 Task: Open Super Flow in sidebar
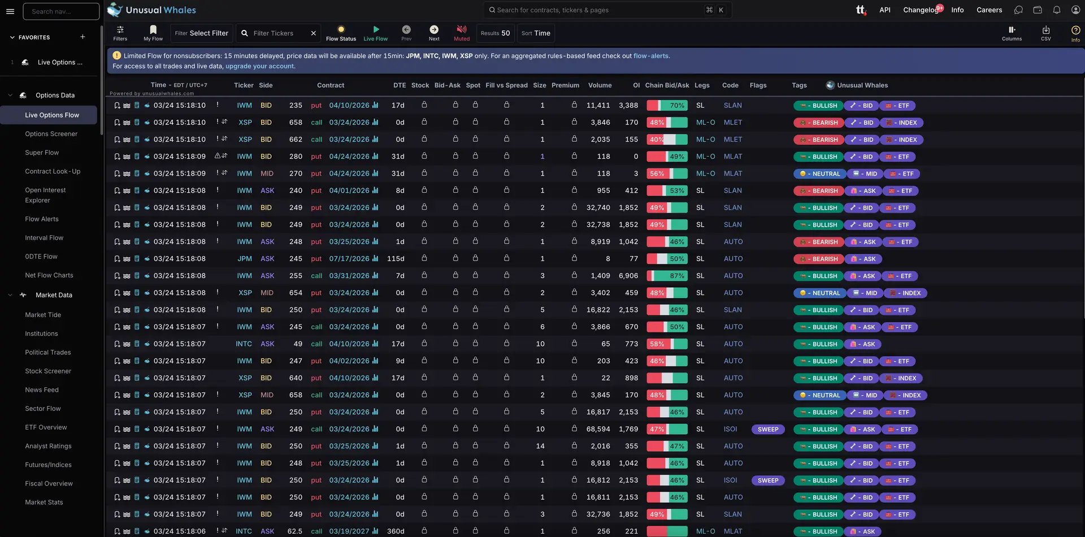point(42,153)
